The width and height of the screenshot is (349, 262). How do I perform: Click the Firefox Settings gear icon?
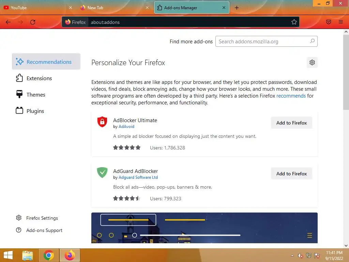pos(19,218)
